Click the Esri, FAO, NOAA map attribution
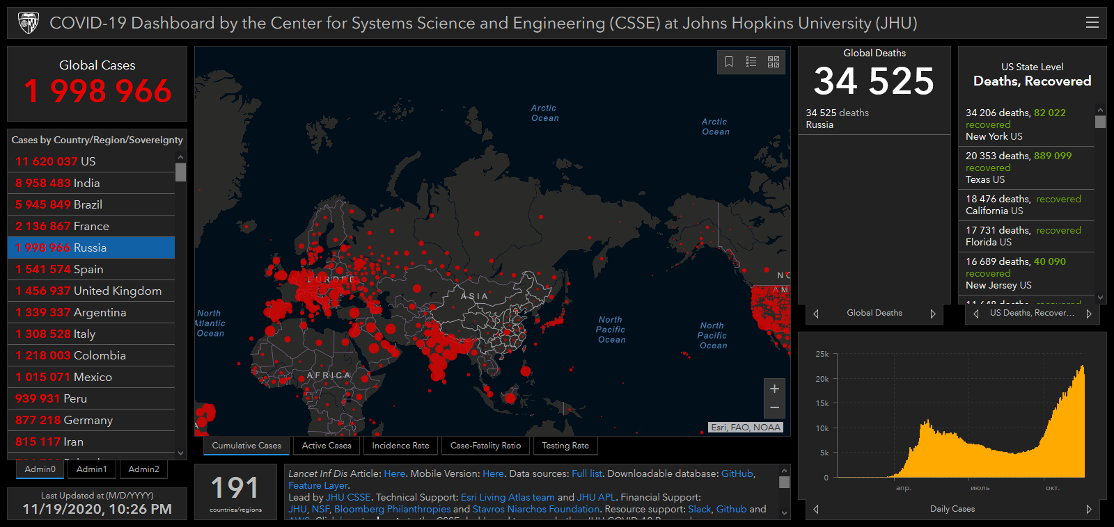The width and height of the screenshot is (1114, 527). [x=746, y=428]
